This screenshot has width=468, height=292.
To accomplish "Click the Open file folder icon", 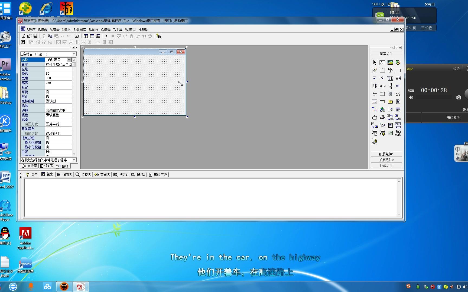I will [30, 36].
